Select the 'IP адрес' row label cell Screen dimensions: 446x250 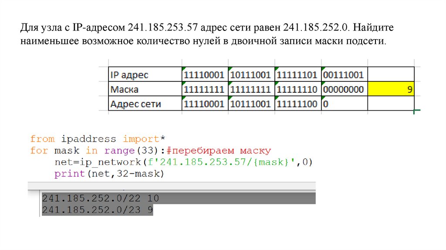point(145,74)
